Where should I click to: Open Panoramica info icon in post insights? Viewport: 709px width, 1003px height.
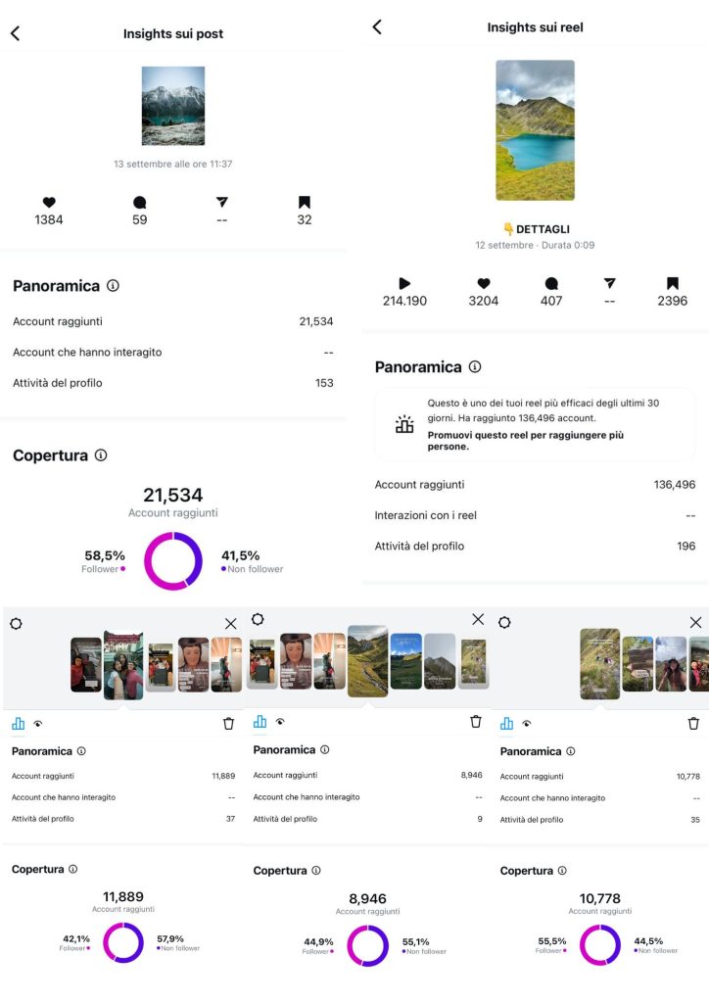coord(113,286)
